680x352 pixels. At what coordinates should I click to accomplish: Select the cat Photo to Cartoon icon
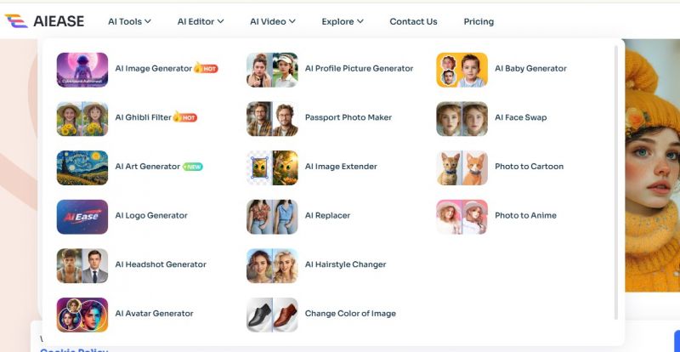click(x=462, y=168)
